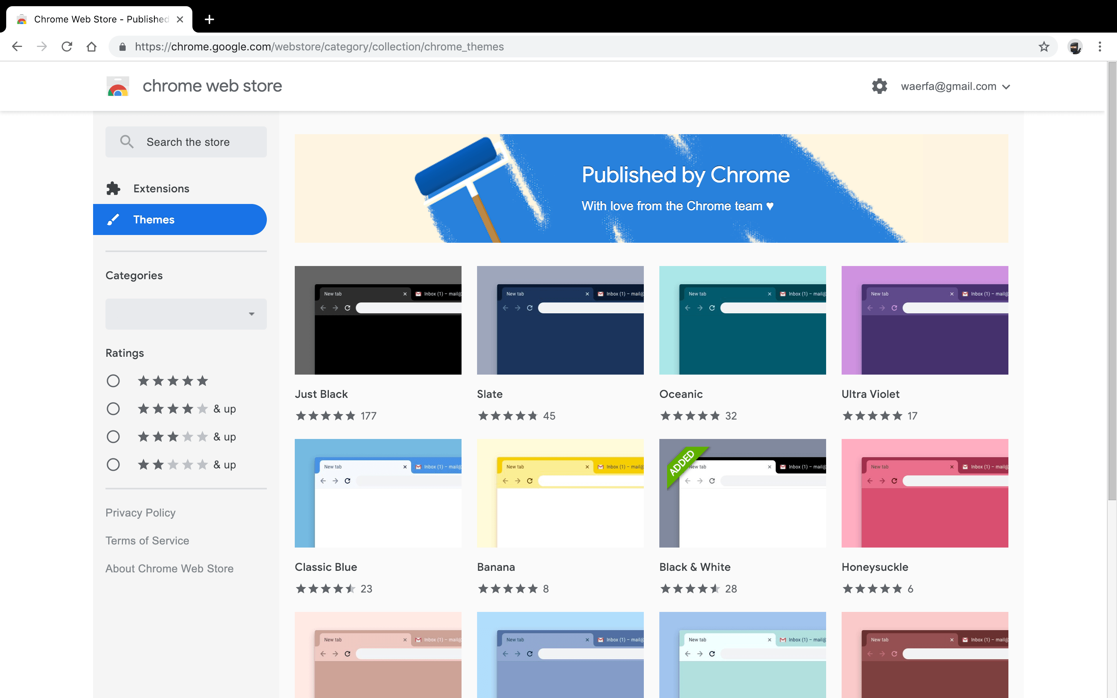This screenshot has height=698, width=1117.
Task: Open the Banana theme thumbnail
Action: click(x=560, y=493)
